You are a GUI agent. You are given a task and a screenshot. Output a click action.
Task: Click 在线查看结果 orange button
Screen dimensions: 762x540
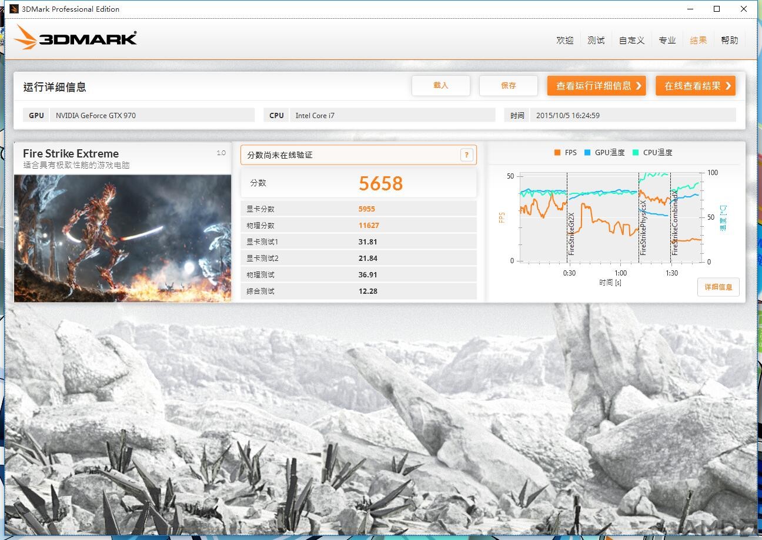tap(696, 86)
